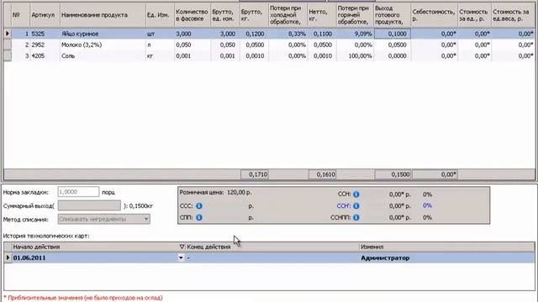Click the Суммарный выход input field
The height and width of the screenshot is (302, 538).
pyautogui.click(x=89, y=206)
